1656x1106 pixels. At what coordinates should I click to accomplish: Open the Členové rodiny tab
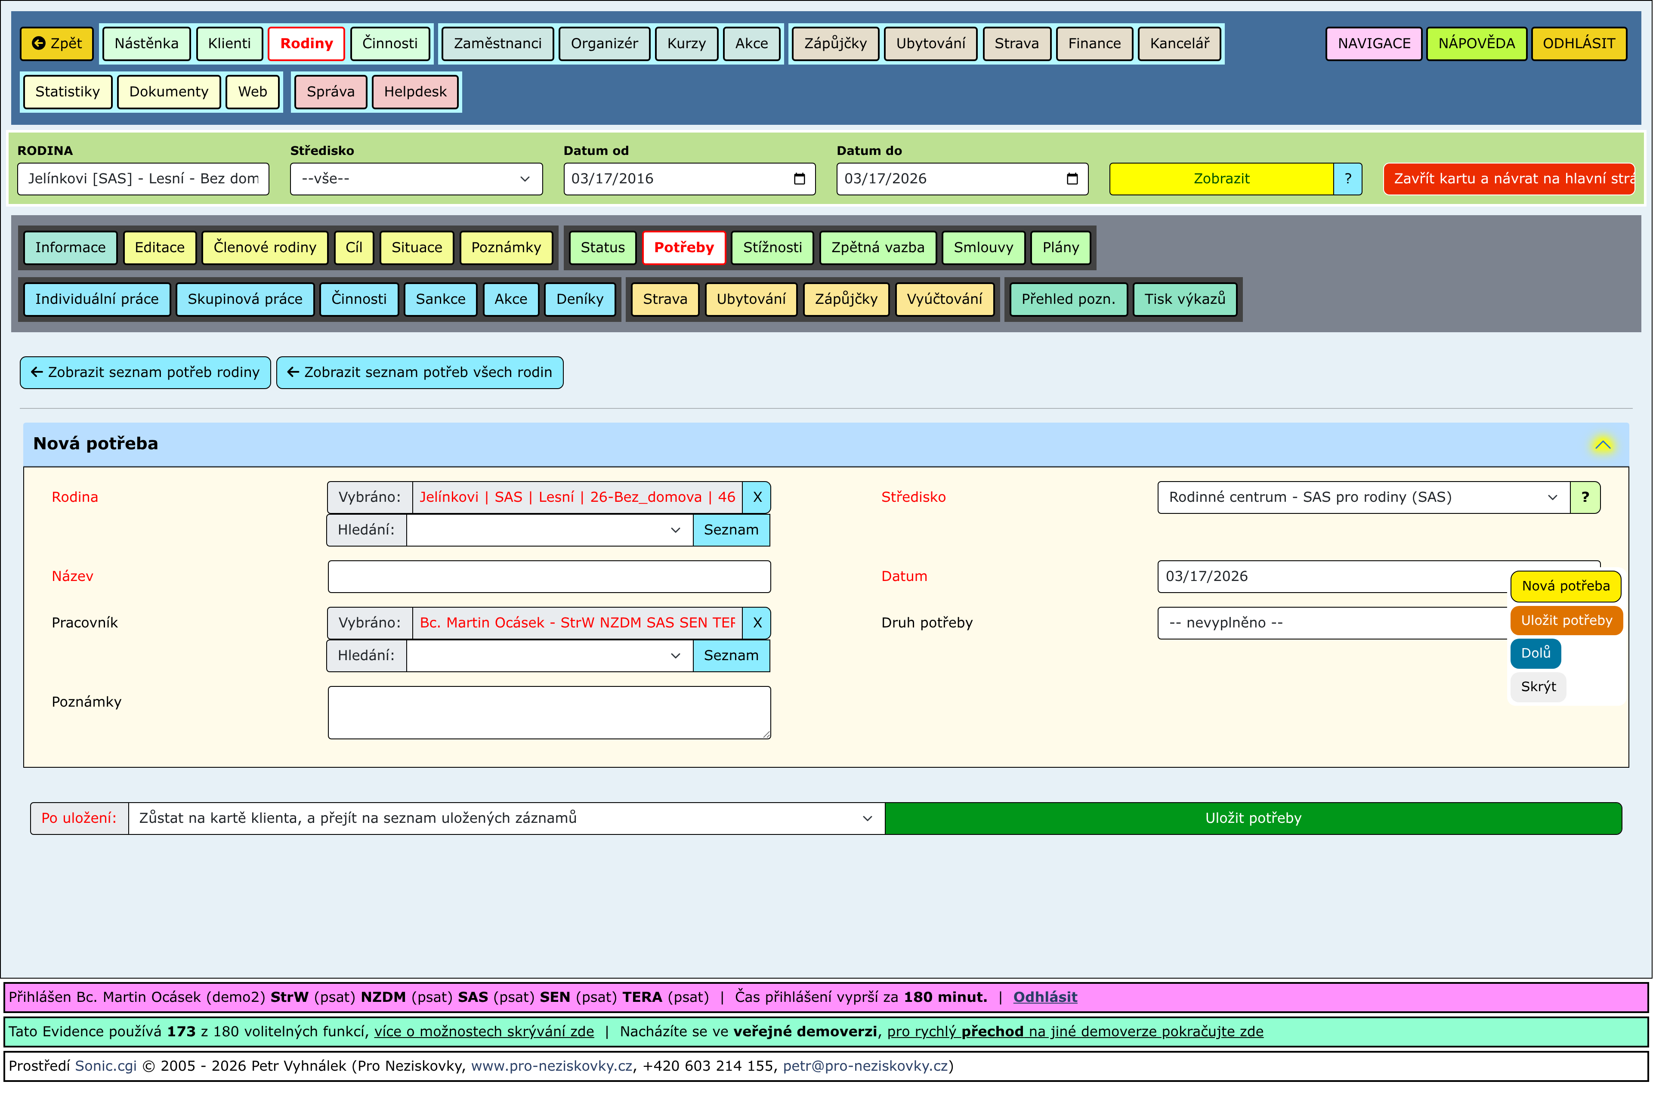click(x=265, y=247)
